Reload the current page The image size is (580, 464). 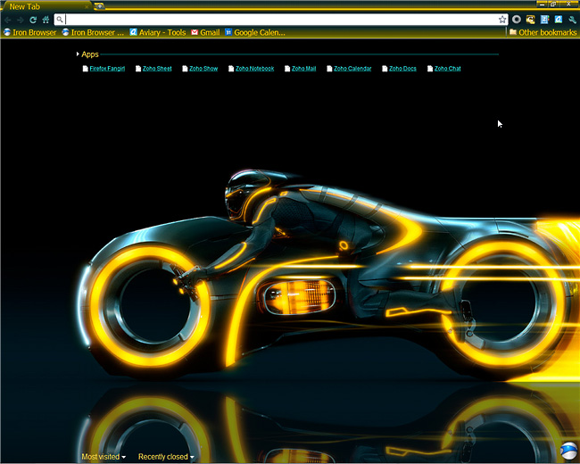(x=33, y=20)
